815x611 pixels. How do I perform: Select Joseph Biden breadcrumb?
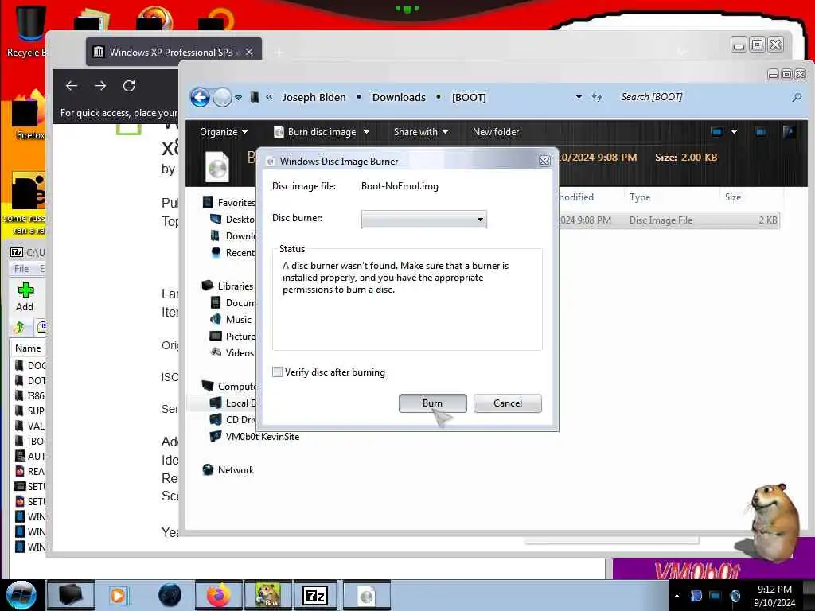pos(314,97)
